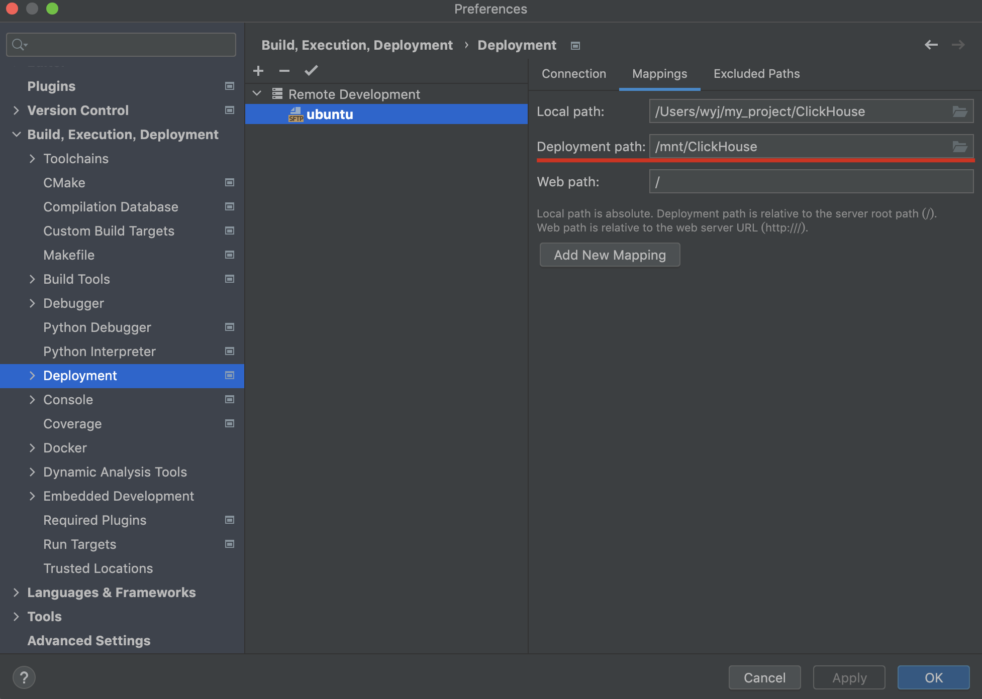Click the minus icon to remove server
This screenshot has height=699, width=982.
(284, 71)
